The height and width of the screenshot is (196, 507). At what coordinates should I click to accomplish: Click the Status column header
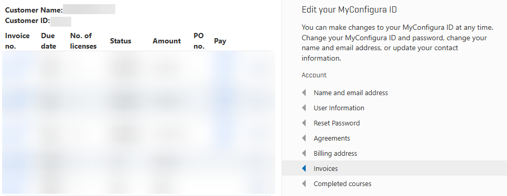tap(121, 41)
